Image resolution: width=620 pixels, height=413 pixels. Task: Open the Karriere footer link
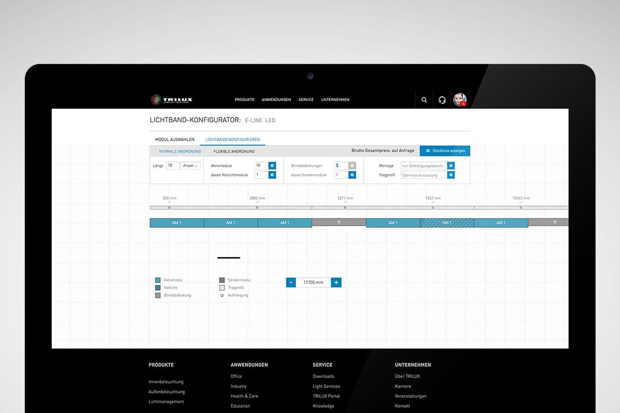[403, 386]
